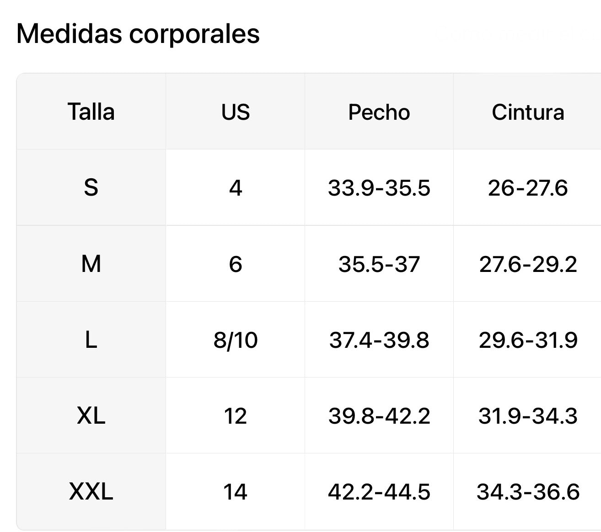Click the Medidas corporales heading
The height and width of the screenshot is (532, 601).
[138, 34]
